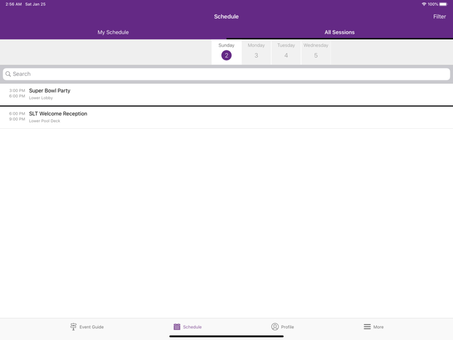Open the Event Guide signpost icon
The height and width of the screenshot is (340, 453).
coord(73,326)
